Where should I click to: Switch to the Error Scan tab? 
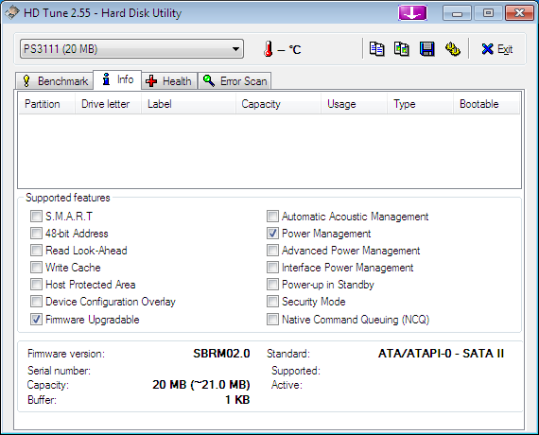235,81
